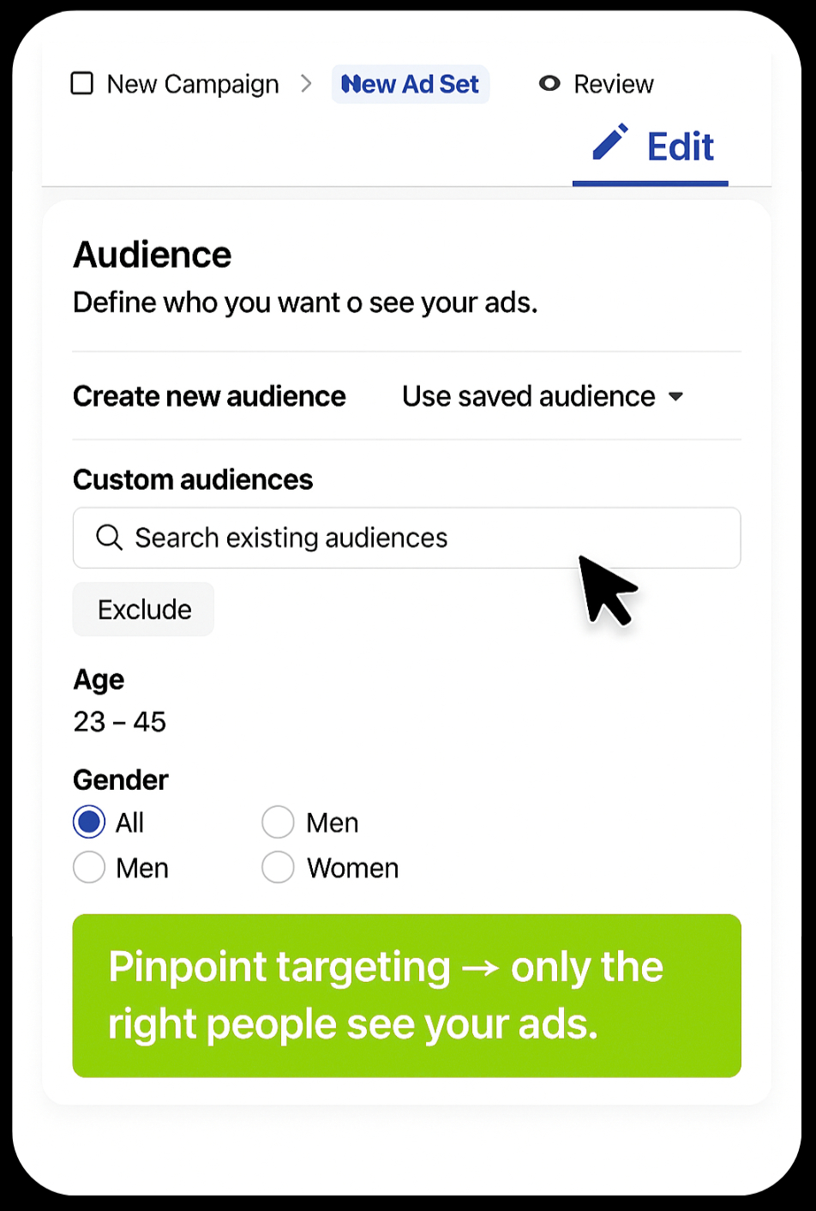
Task: Go back to New Campaign breadcrumb text
Action: coord(193,84)
